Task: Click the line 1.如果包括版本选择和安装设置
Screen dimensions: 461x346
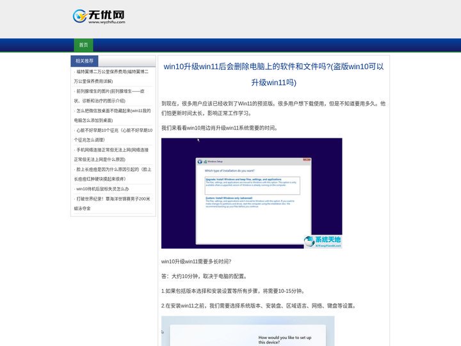Action: [x=234, y=291]
